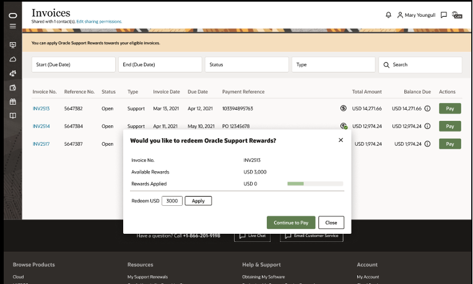Open invoice INV2514 link

[41, 126]
